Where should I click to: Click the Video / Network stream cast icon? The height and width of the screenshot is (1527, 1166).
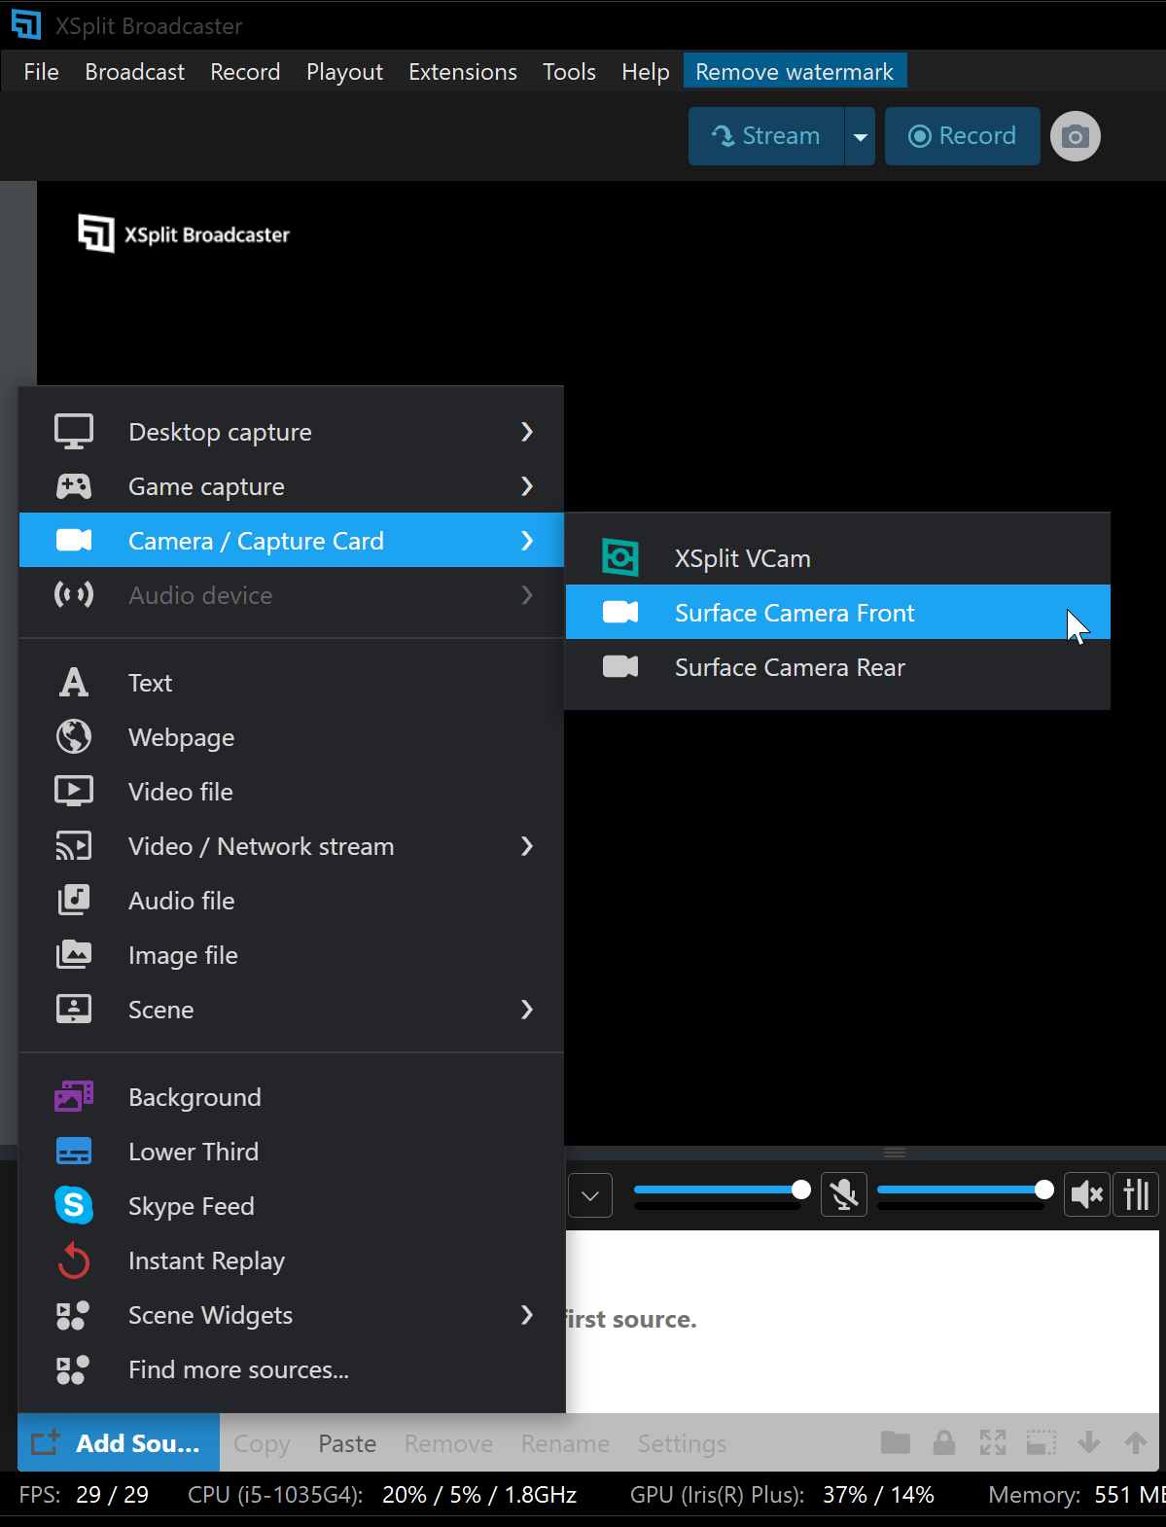[x=74, y=846]
